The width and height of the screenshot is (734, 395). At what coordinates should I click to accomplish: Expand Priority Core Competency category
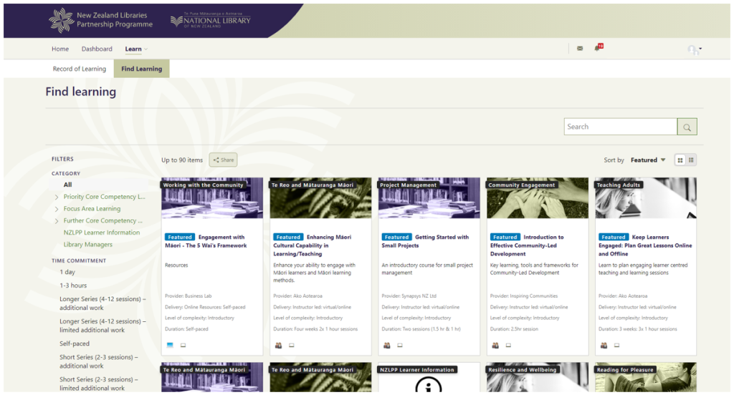57,197
